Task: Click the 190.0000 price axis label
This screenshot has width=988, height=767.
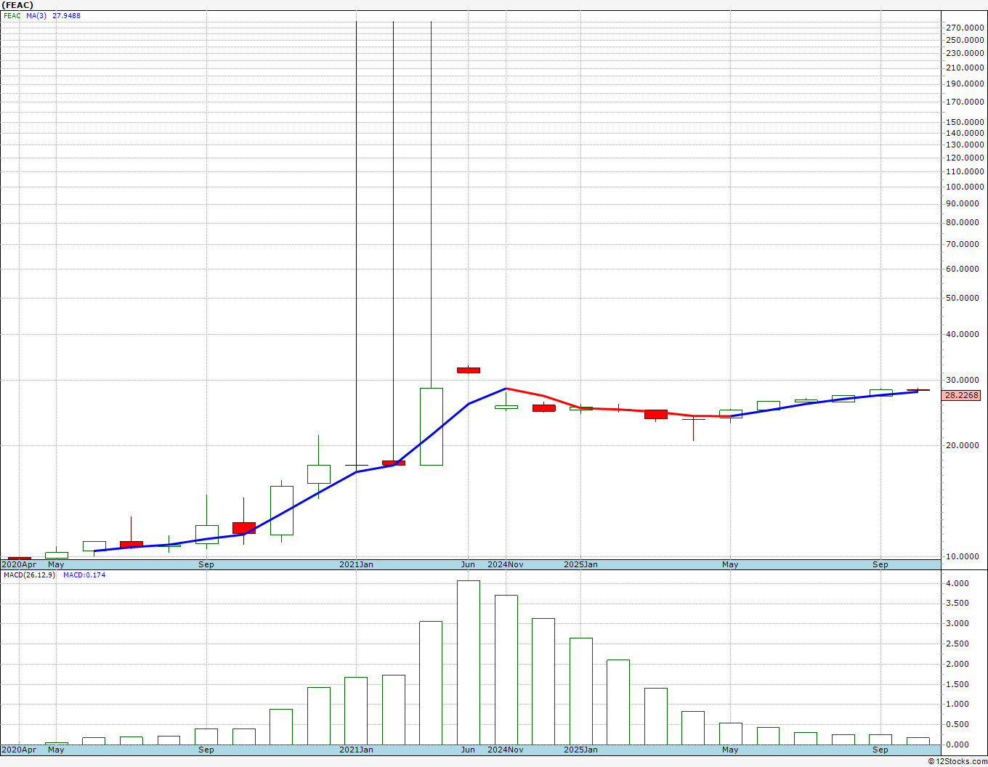Action: [965, 84]
